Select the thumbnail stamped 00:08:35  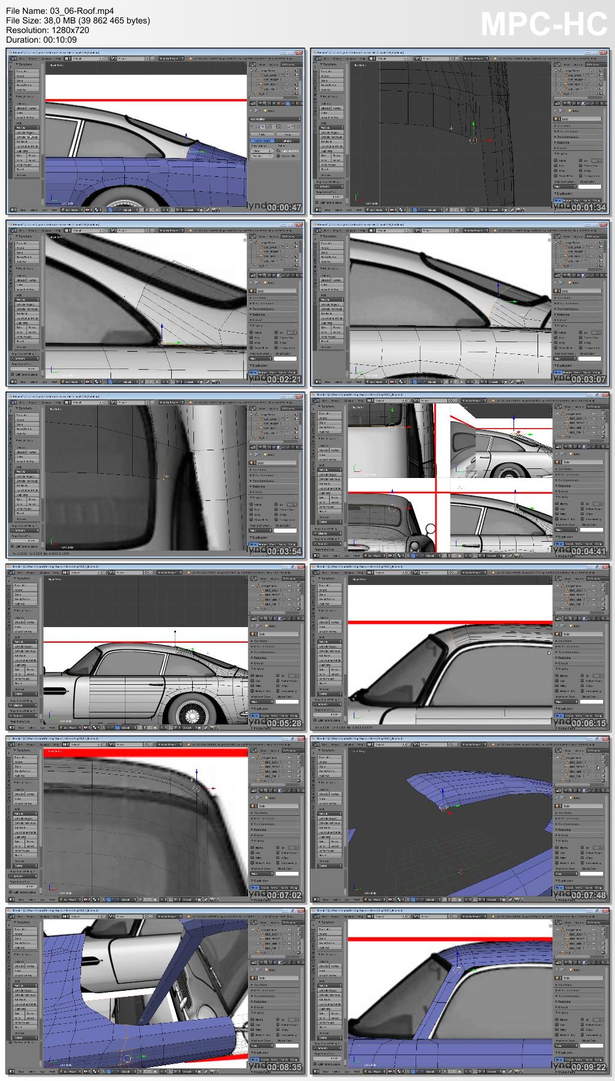[156, 991]
